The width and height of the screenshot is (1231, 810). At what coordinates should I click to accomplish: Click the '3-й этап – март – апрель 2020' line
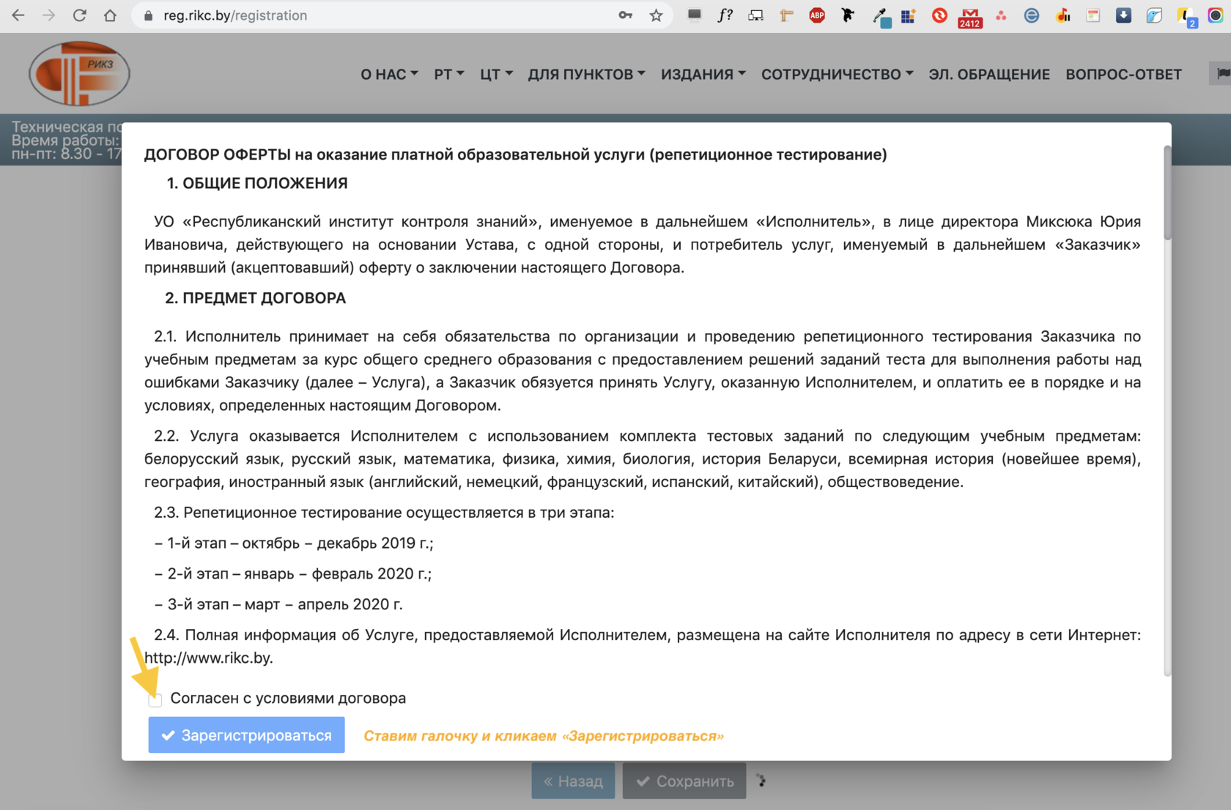click(x=278, y=605)
